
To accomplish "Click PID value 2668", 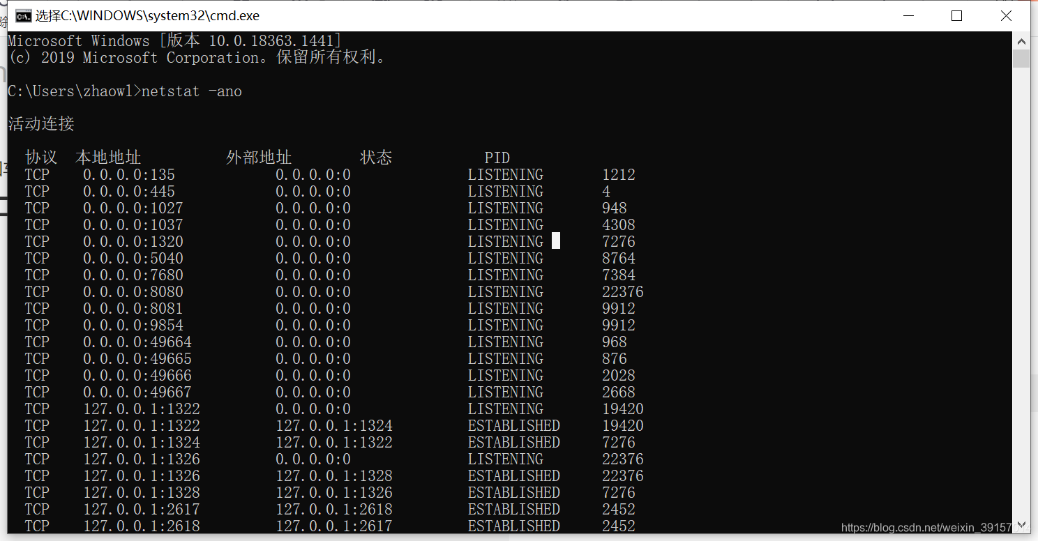I will 619,392.
